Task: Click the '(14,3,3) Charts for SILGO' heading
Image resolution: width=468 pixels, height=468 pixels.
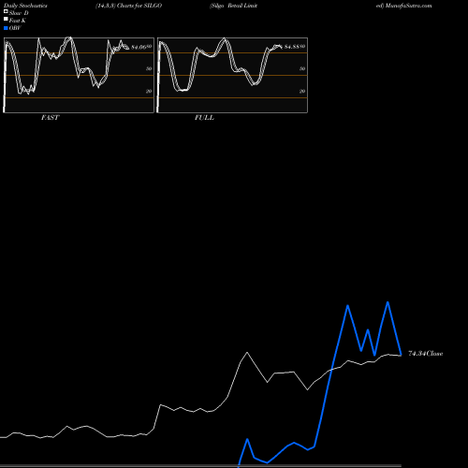Action: click(128, 6)
